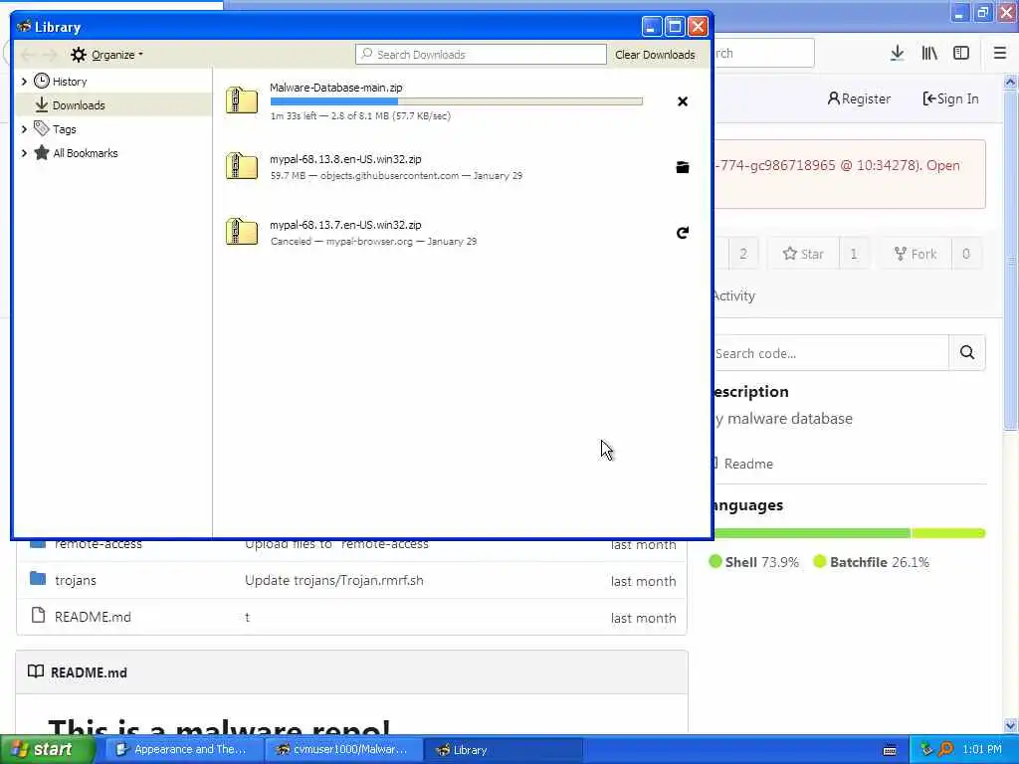The width and height of the screenshot is (1019, 764).
Task: Click the Clear Downloads button
Action: (x=655, y=55)
